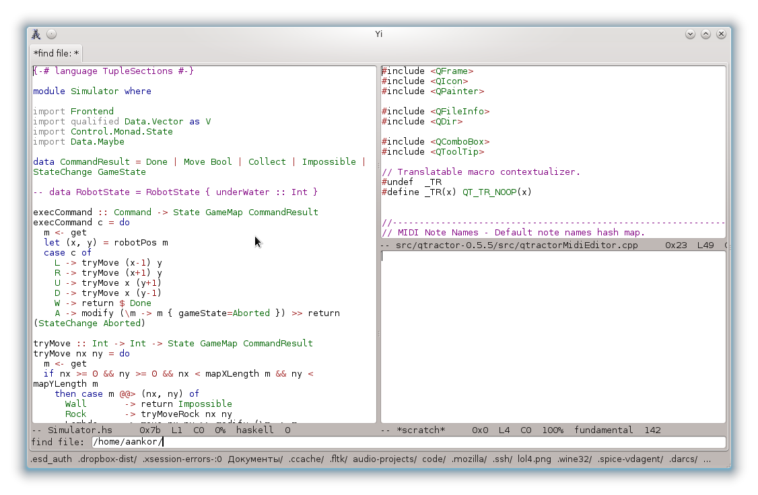The height and width of the screenshot is (495, 758).
Task: Click the 'let (x, y) = robotPos m' line
Action: pyautogui.click(x=106, y=243)
